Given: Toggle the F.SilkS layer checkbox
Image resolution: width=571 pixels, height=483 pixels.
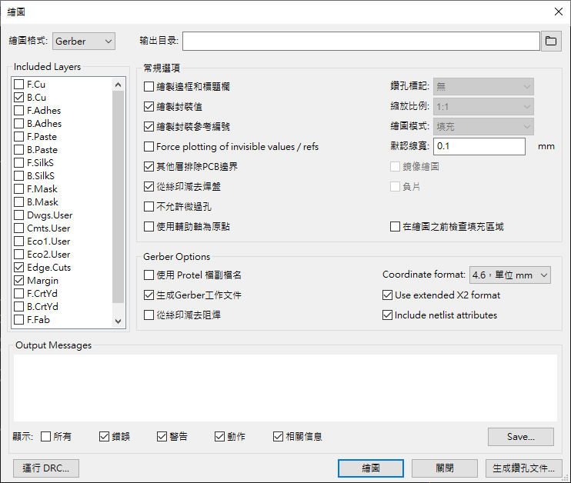Looking at the screenshot, I should tap(20, 163).
